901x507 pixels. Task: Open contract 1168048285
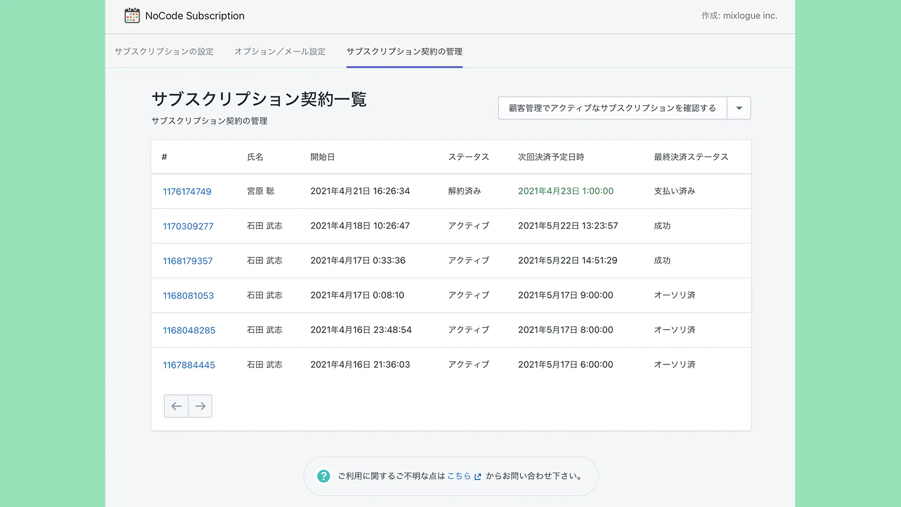point(189,330)
